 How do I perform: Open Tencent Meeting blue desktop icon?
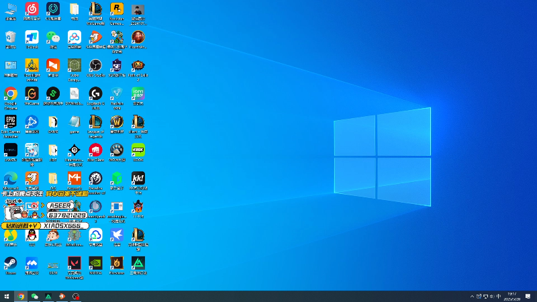coord(32,266)
